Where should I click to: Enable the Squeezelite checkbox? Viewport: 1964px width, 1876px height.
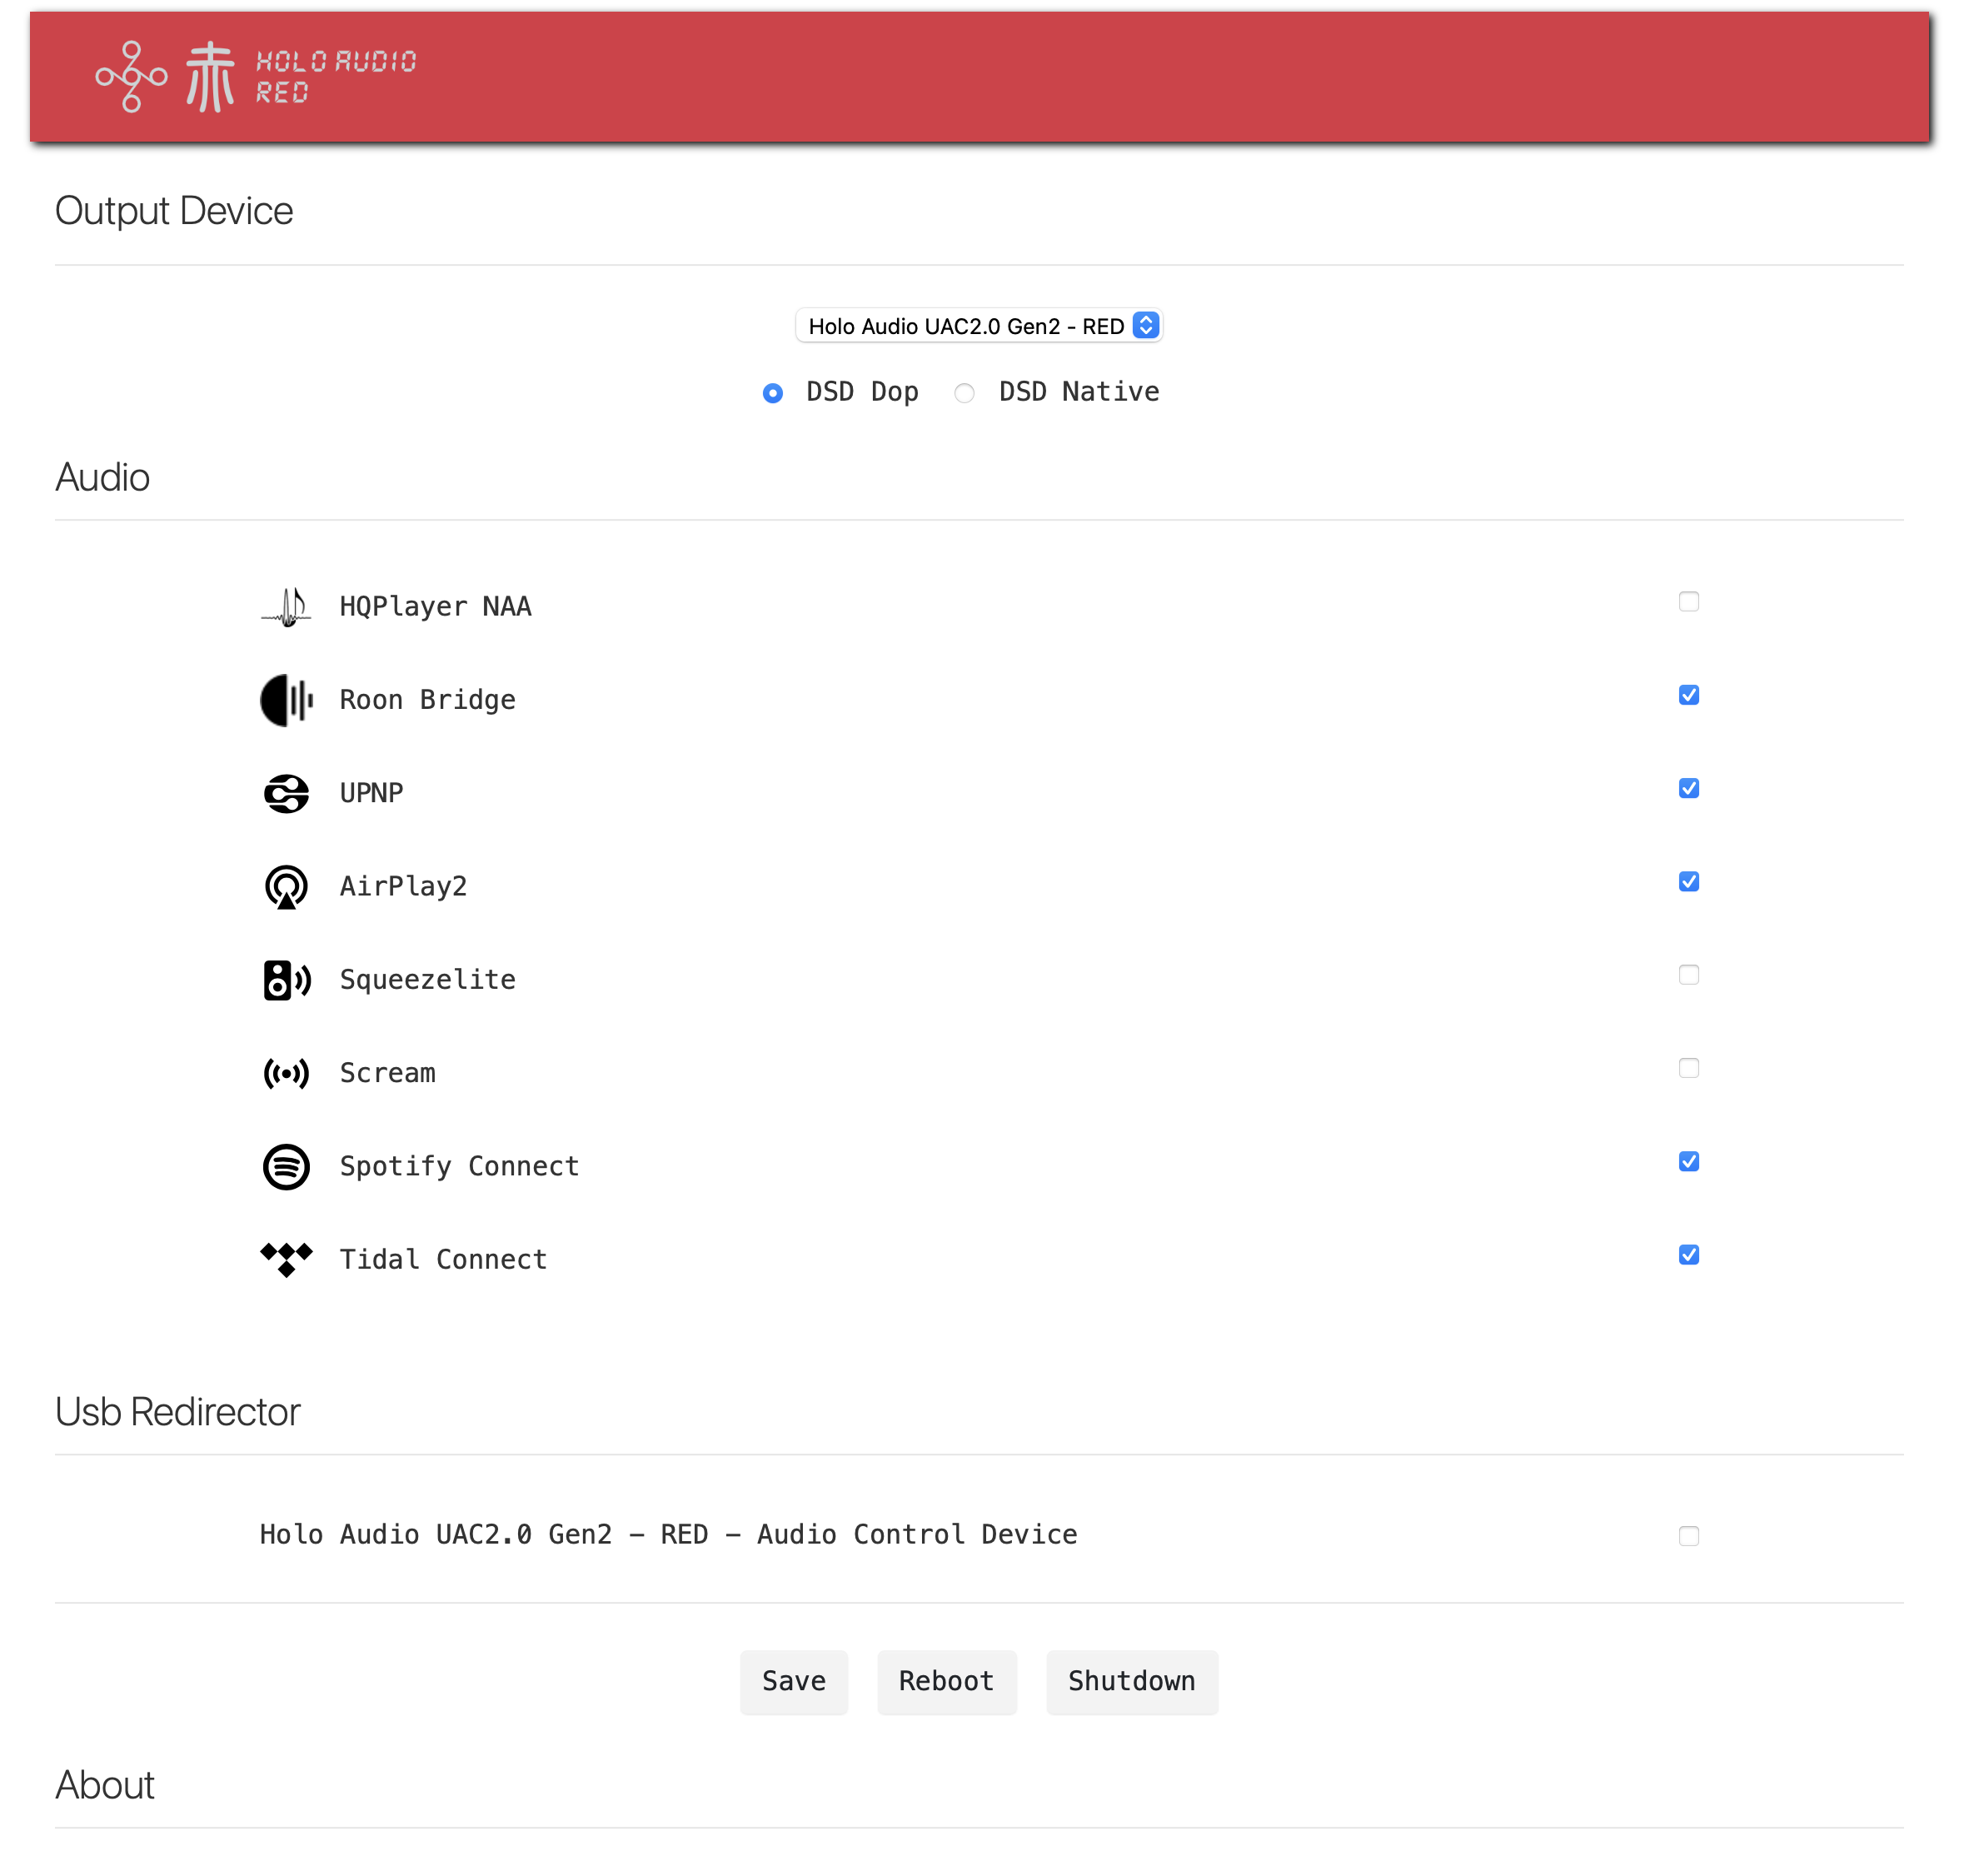point(1688,974)
